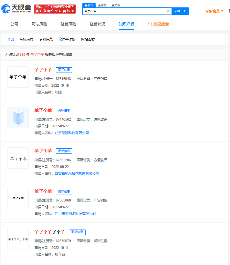Open 四川奇亚网络科技有限公司 applicant link

coord(75,214)
